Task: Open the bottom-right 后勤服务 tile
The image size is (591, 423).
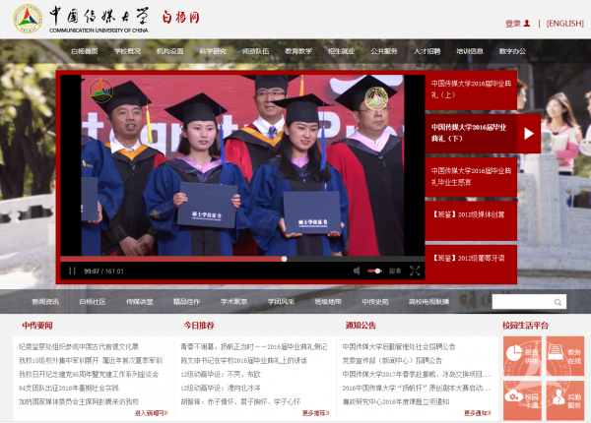Action: [x=565, y=396]
